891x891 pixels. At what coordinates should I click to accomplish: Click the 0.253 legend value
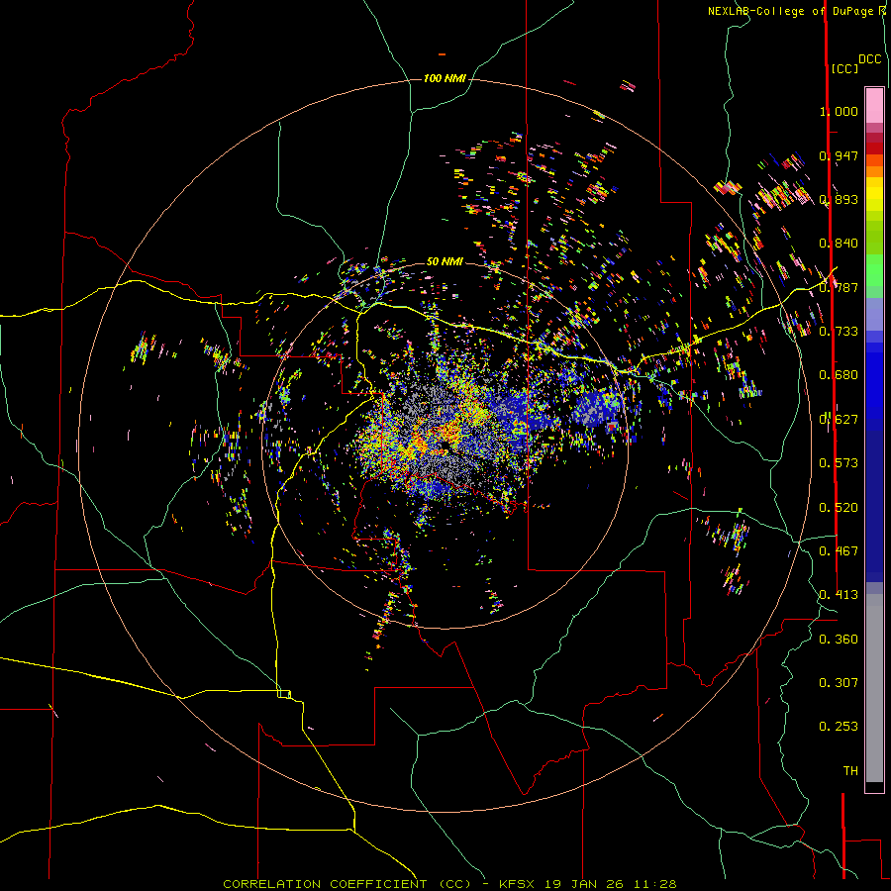pos(839,727)
